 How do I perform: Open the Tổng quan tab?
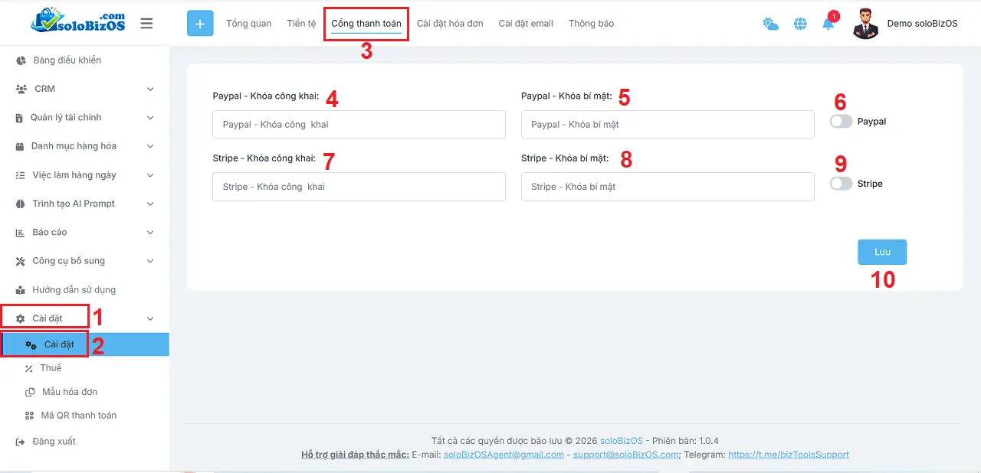point(249,24)
